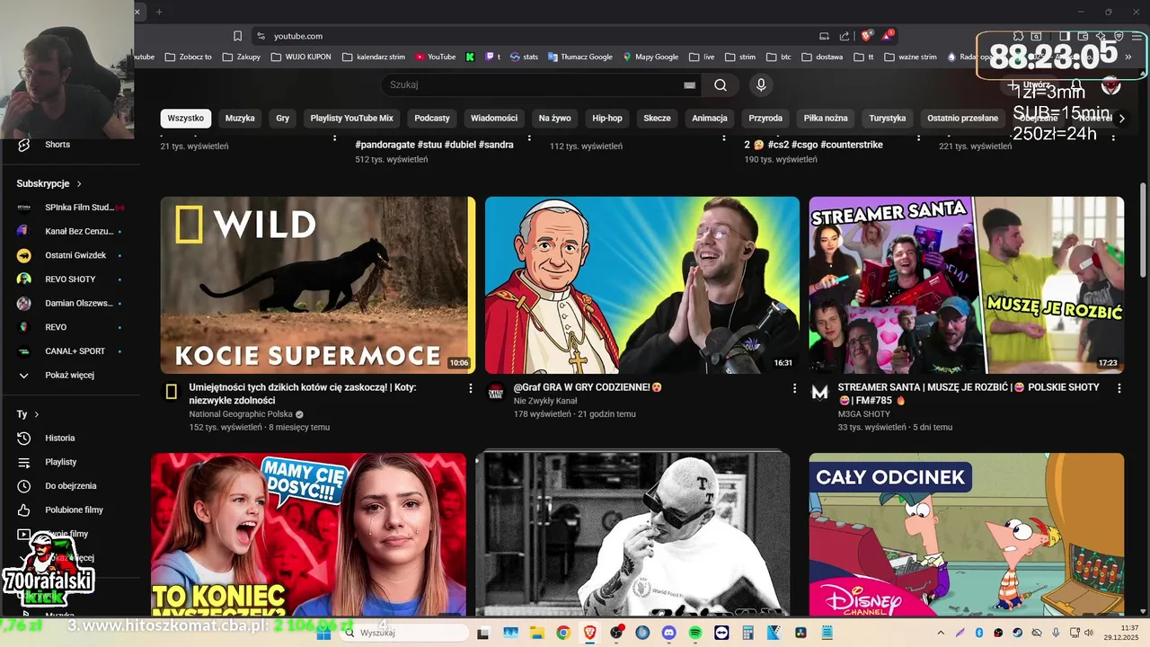Open Spotify from the taskbar
Image resolution: width=1150 pixels, height=647 pixels.
coord(694,633)
